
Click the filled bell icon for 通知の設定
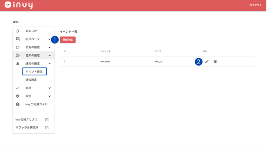coord(17,63)
